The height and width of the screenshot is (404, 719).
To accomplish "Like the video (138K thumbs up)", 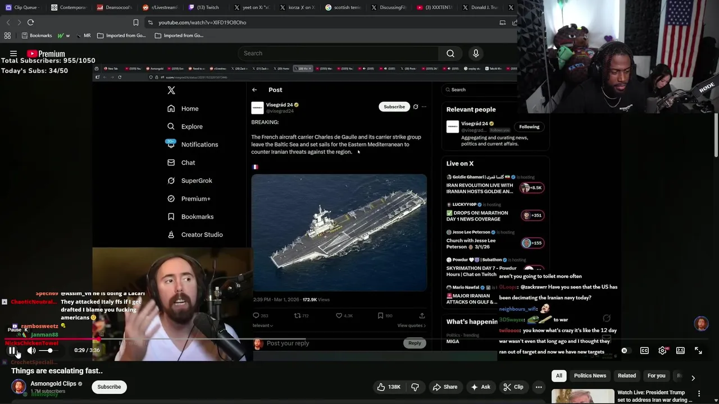I will (x=389, y=387).
